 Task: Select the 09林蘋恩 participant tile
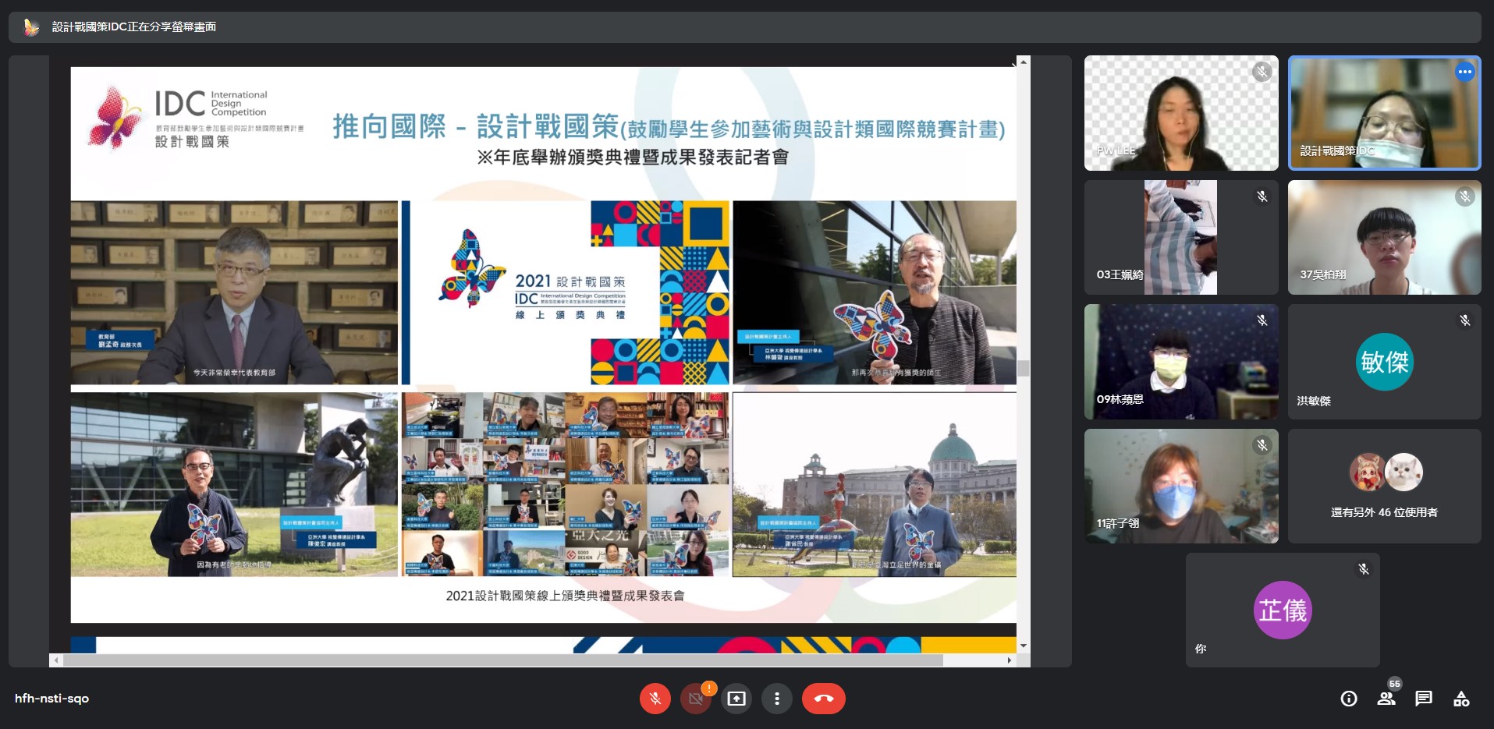tap(1180, 362)
